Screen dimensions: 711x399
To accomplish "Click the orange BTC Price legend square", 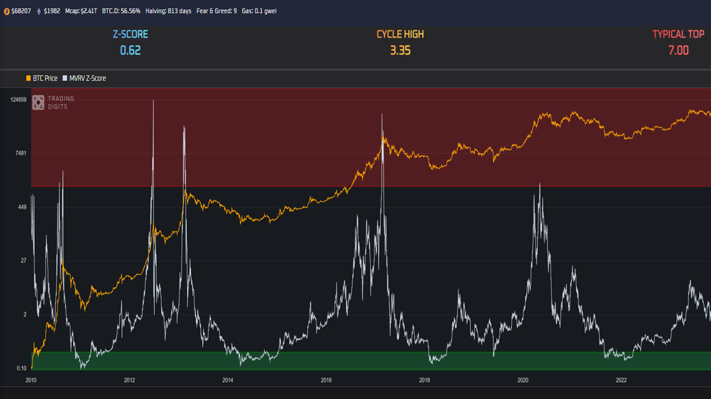I will [x=28, y=79].
